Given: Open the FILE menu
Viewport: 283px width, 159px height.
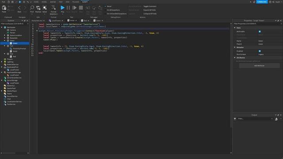Looking at the screenshot, I should click(x=3, y=2).
